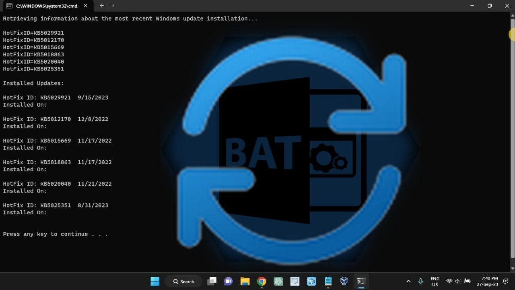Click the line 'HotFix ID: KB5018863 11/17/2022'
515x290 pixels.
point(57,162)
